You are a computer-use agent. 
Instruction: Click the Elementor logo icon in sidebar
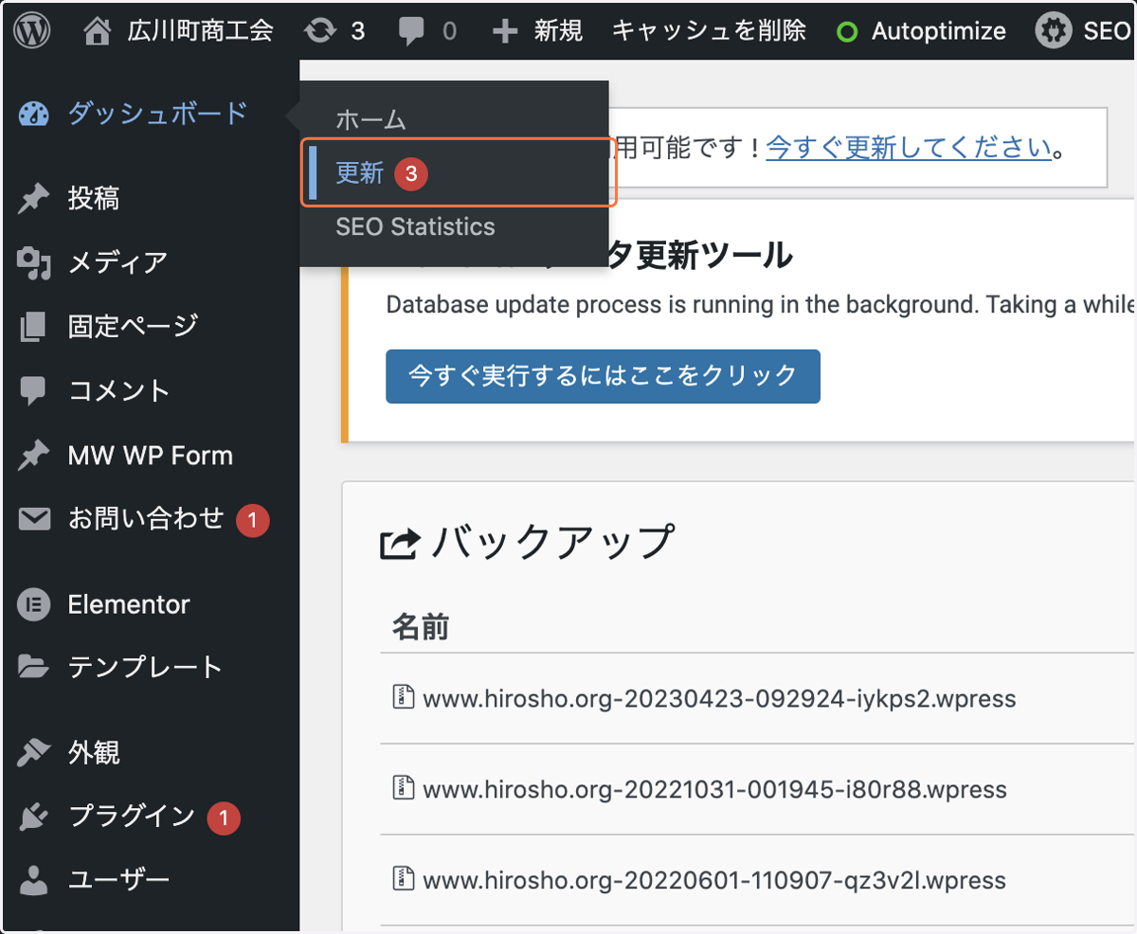pyautogui.click(x=34, y=604)
